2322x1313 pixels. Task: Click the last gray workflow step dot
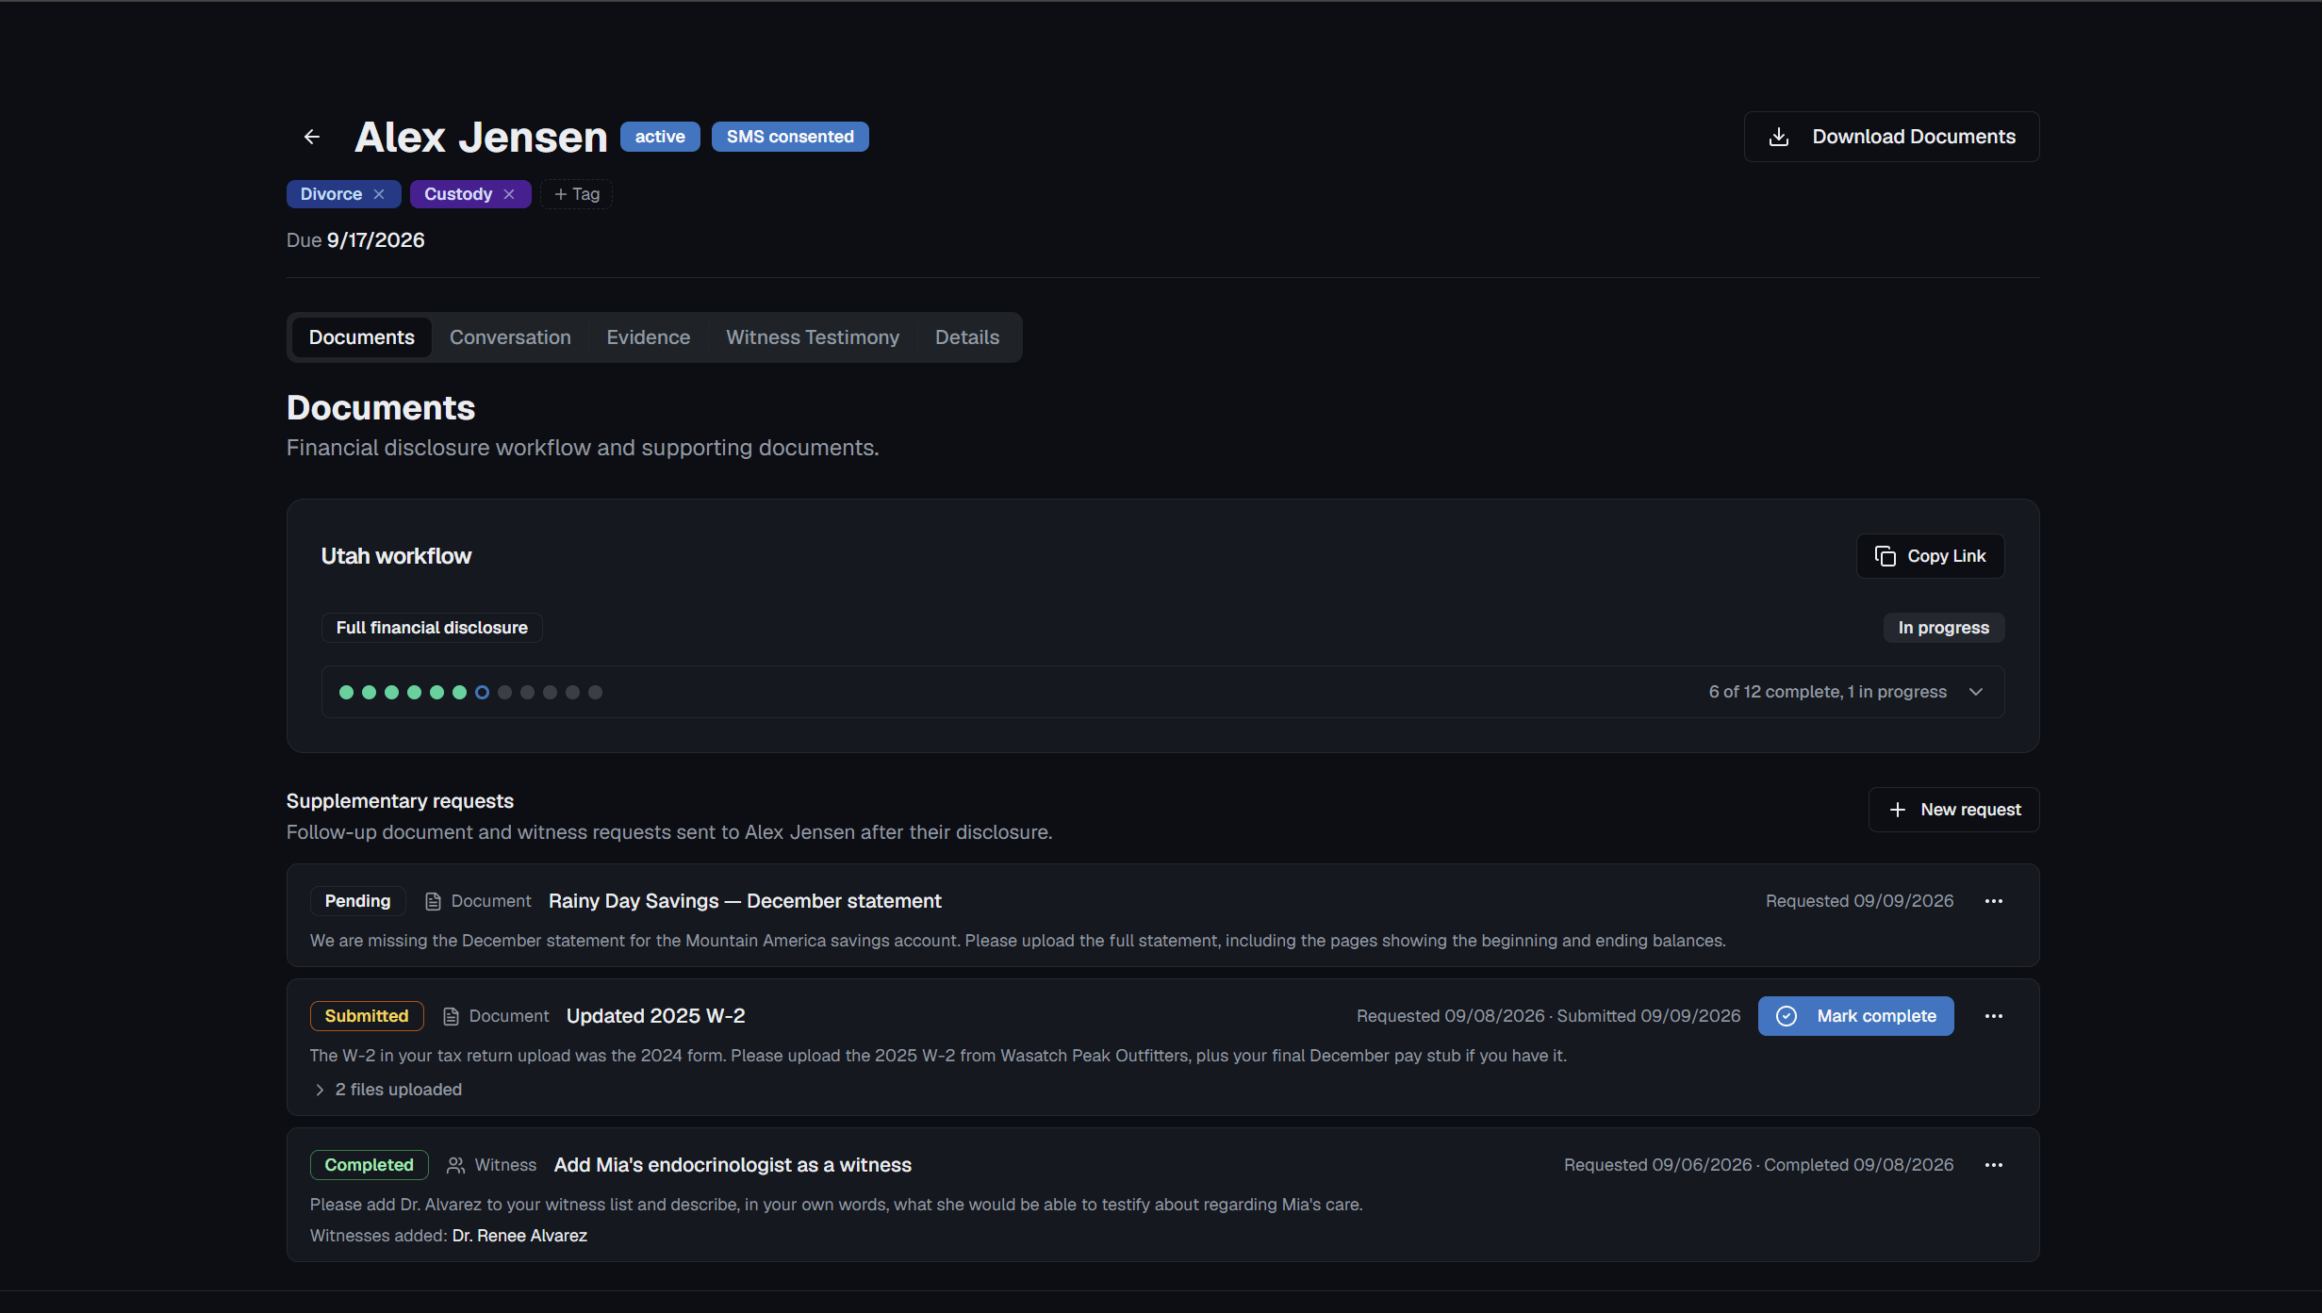pos(595,692)
